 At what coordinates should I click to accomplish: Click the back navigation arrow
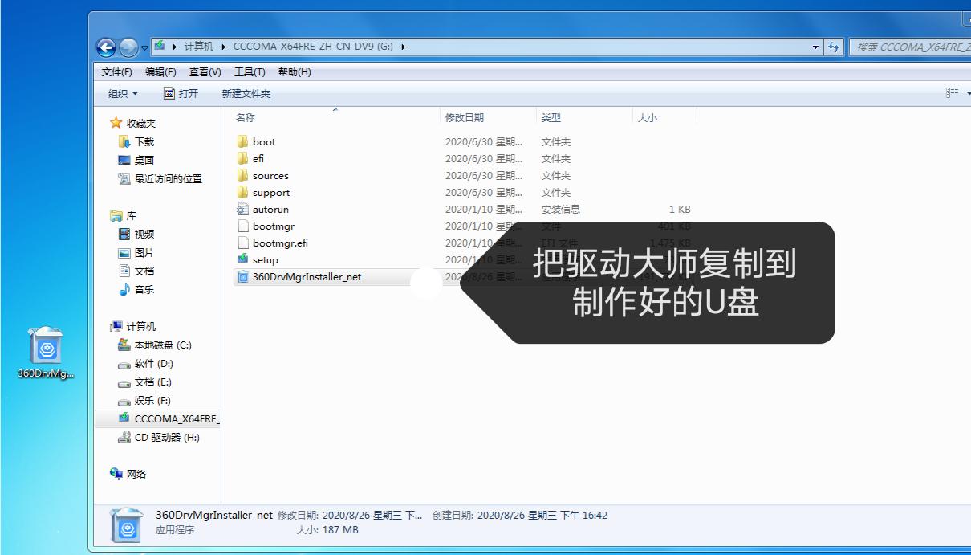(105, 47)
